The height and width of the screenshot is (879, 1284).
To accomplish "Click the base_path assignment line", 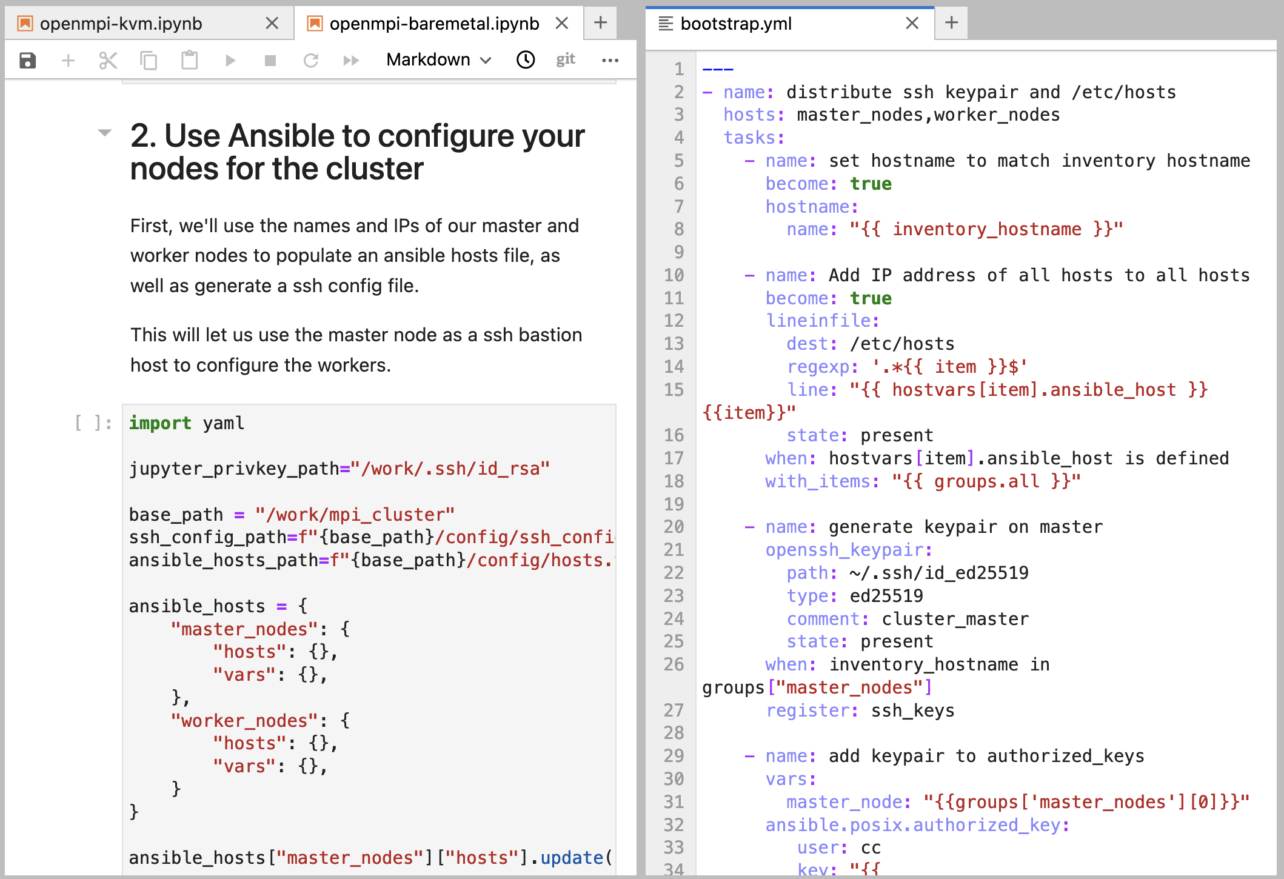I will pos(292,515).
